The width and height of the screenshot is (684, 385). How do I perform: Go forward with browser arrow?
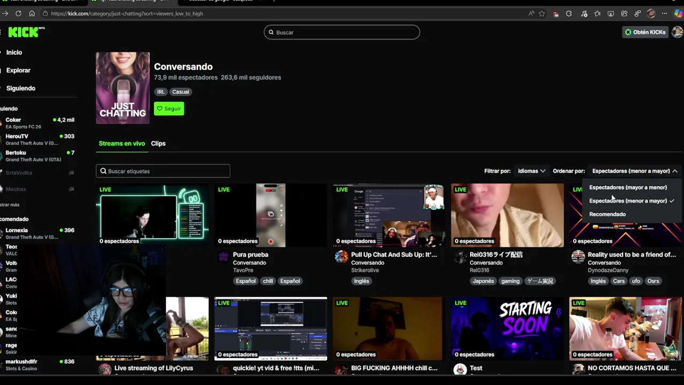coord(5,13)
